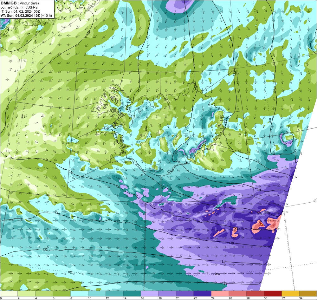The image size is (317, 300).
Task: Pick the 6–8 m/s green legend swatch
Action: click(x=62, y=294)
